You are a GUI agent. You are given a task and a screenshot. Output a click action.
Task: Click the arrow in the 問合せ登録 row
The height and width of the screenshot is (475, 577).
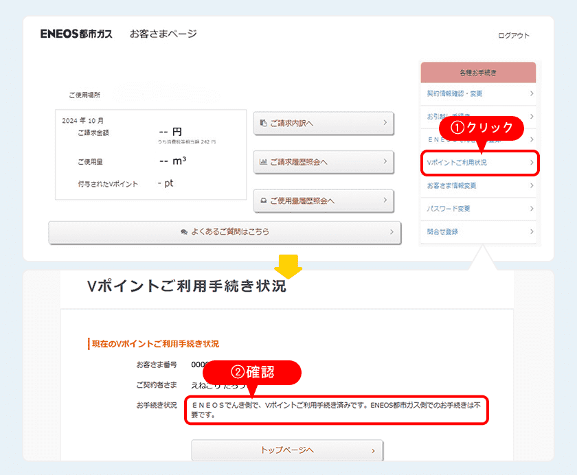532,231
